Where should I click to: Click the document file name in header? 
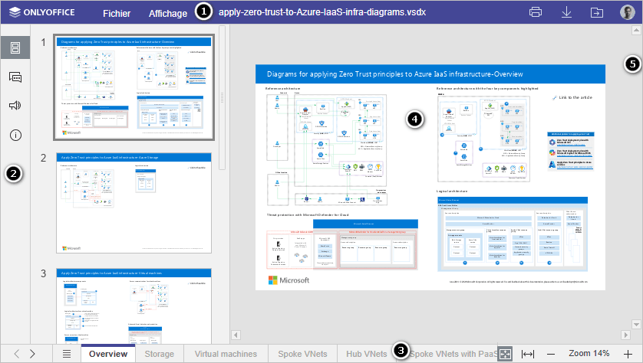coord(322,12)
